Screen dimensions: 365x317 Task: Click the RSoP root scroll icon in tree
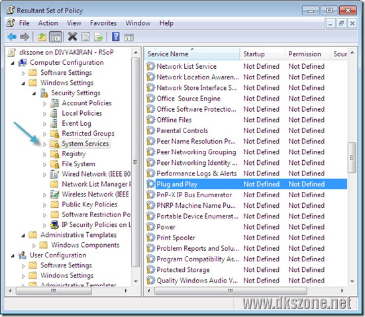(12, 52)
